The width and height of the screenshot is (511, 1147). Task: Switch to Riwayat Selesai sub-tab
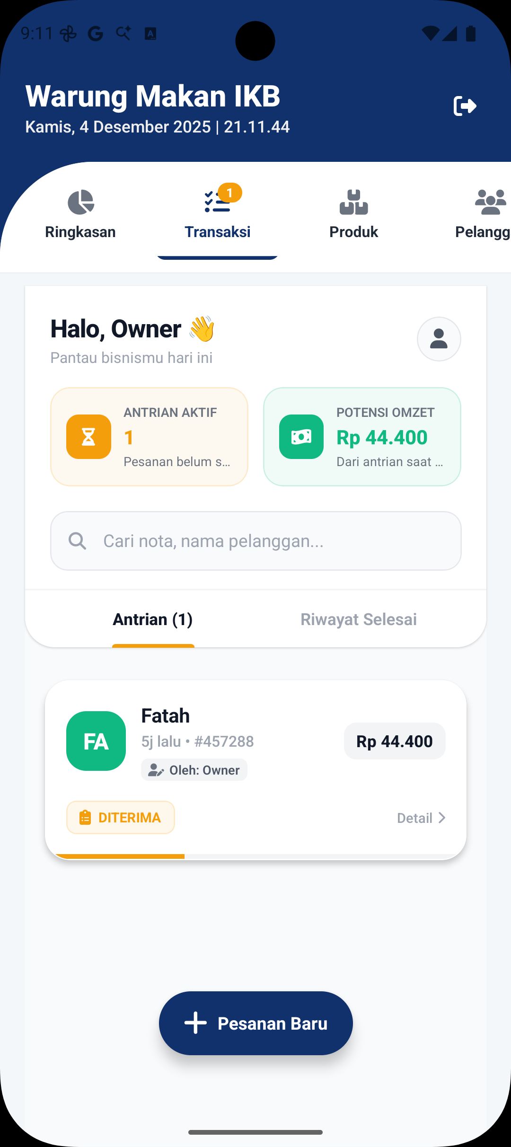(359, 619)
